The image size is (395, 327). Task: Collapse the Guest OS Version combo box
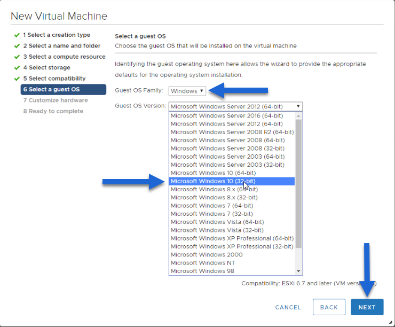[235, 106]
